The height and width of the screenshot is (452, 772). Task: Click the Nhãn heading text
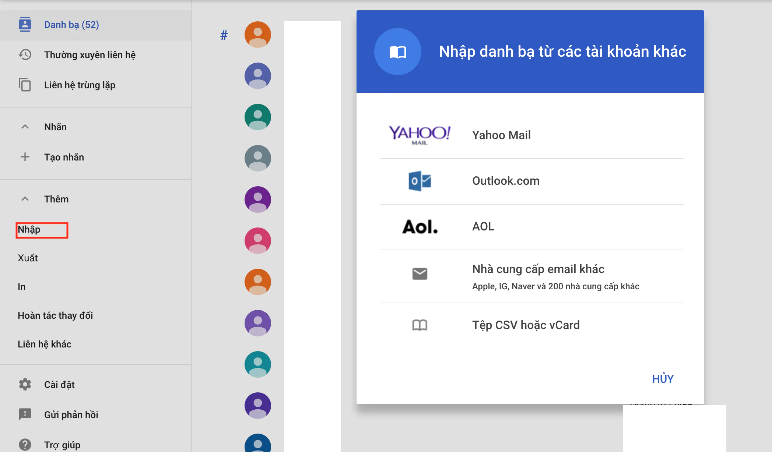coord(56,127)
